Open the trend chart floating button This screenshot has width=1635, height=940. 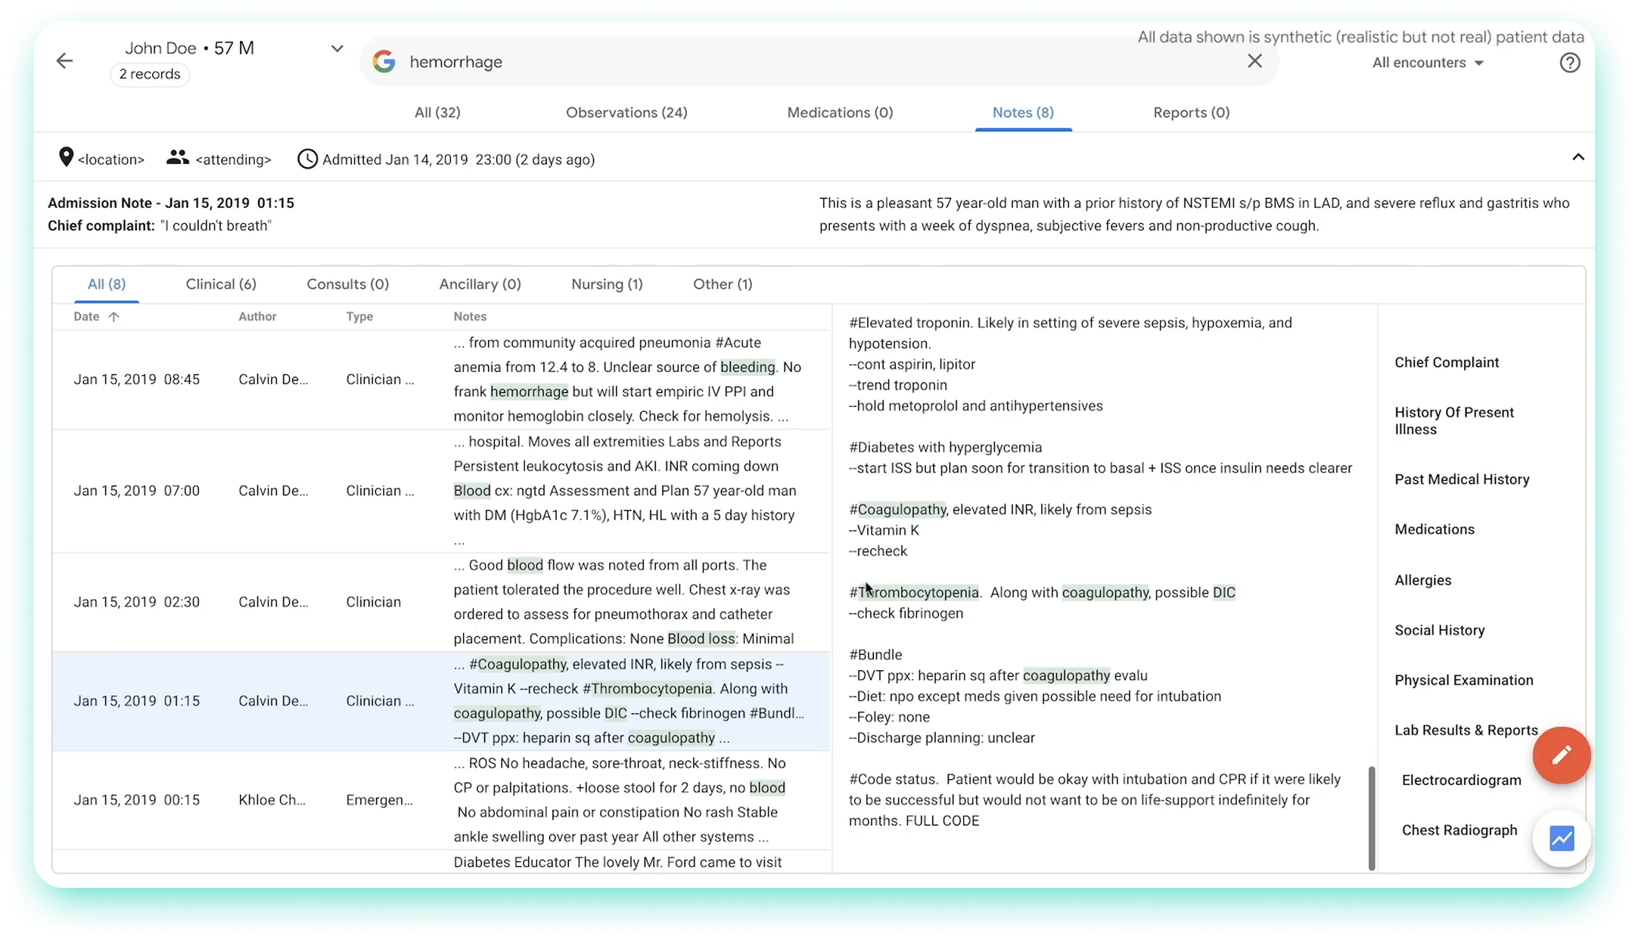pos(1562,838)
